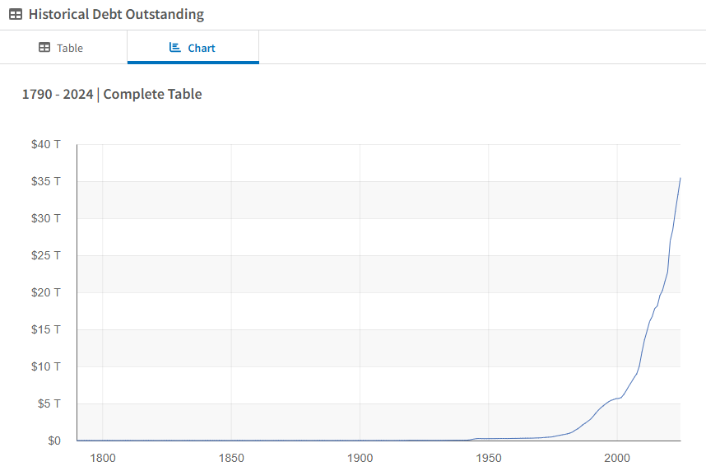Screen dimensions: 706x471
Task: Switch to the Table tab
Action: click(x=63, y=48)
